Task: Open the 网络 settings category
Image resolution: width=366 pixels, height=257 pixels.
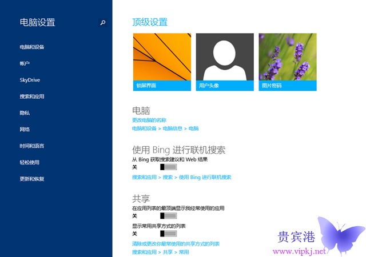Action: point(25,130)
